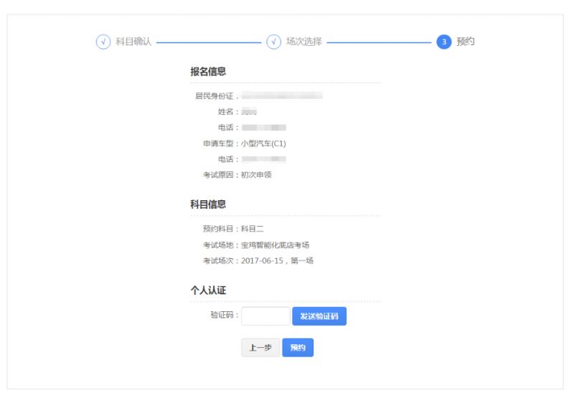Click the 报名信息 section heading
This screenshot has width=574, height=406.
point(208,72)
